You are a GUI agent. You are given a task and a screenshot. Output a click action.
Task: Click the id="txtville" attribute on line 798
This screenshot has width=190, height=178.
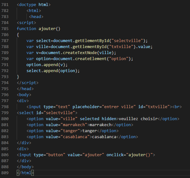click(x=154, y=107)
